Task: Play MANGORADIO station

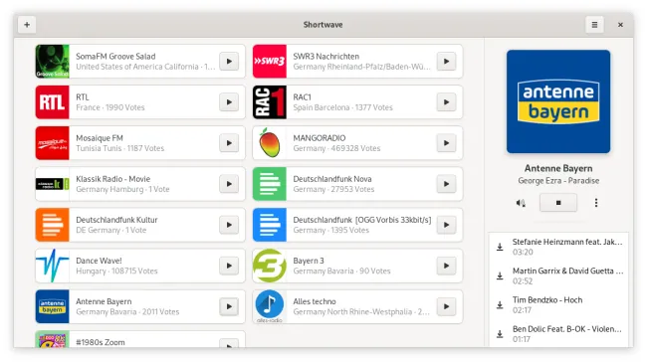Action: (x=447, y=143)
